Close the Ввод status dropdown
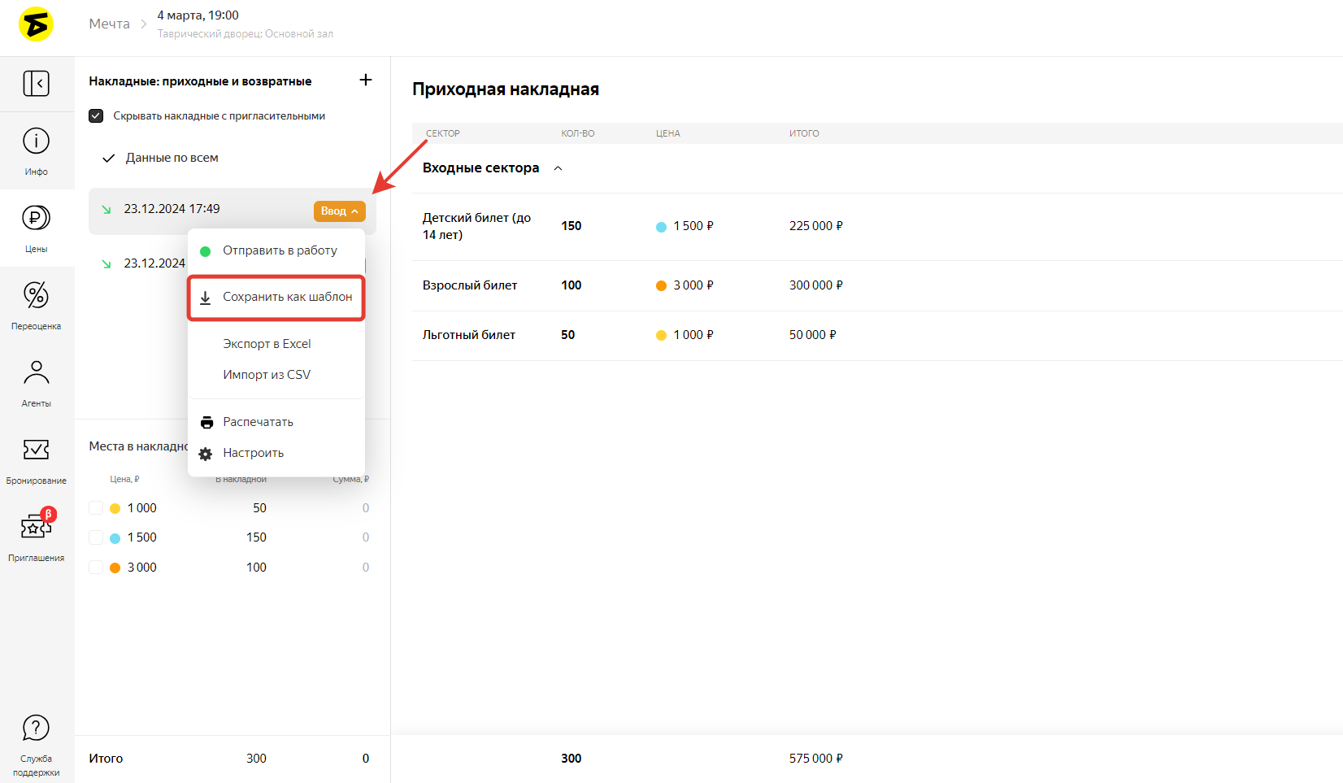Viewport: 1343px width, 783px height. point(339,211)
